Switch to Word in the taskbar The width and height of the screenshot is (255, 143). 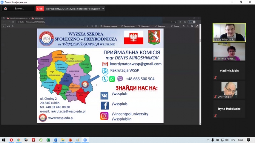[55, 140]
